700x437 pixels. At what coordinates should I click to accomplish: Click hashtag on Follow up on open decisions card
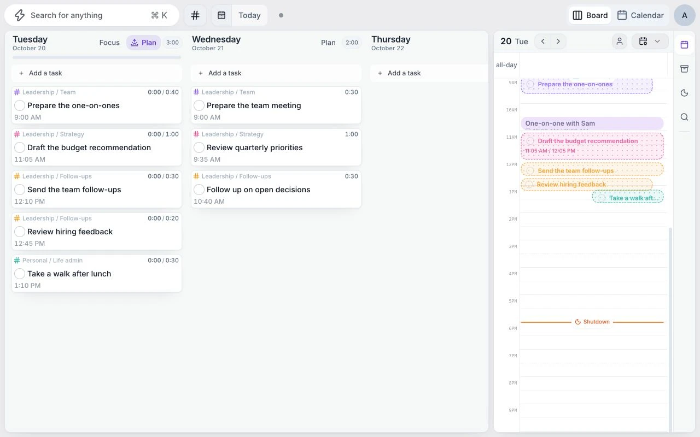click(x=196, y=176)
